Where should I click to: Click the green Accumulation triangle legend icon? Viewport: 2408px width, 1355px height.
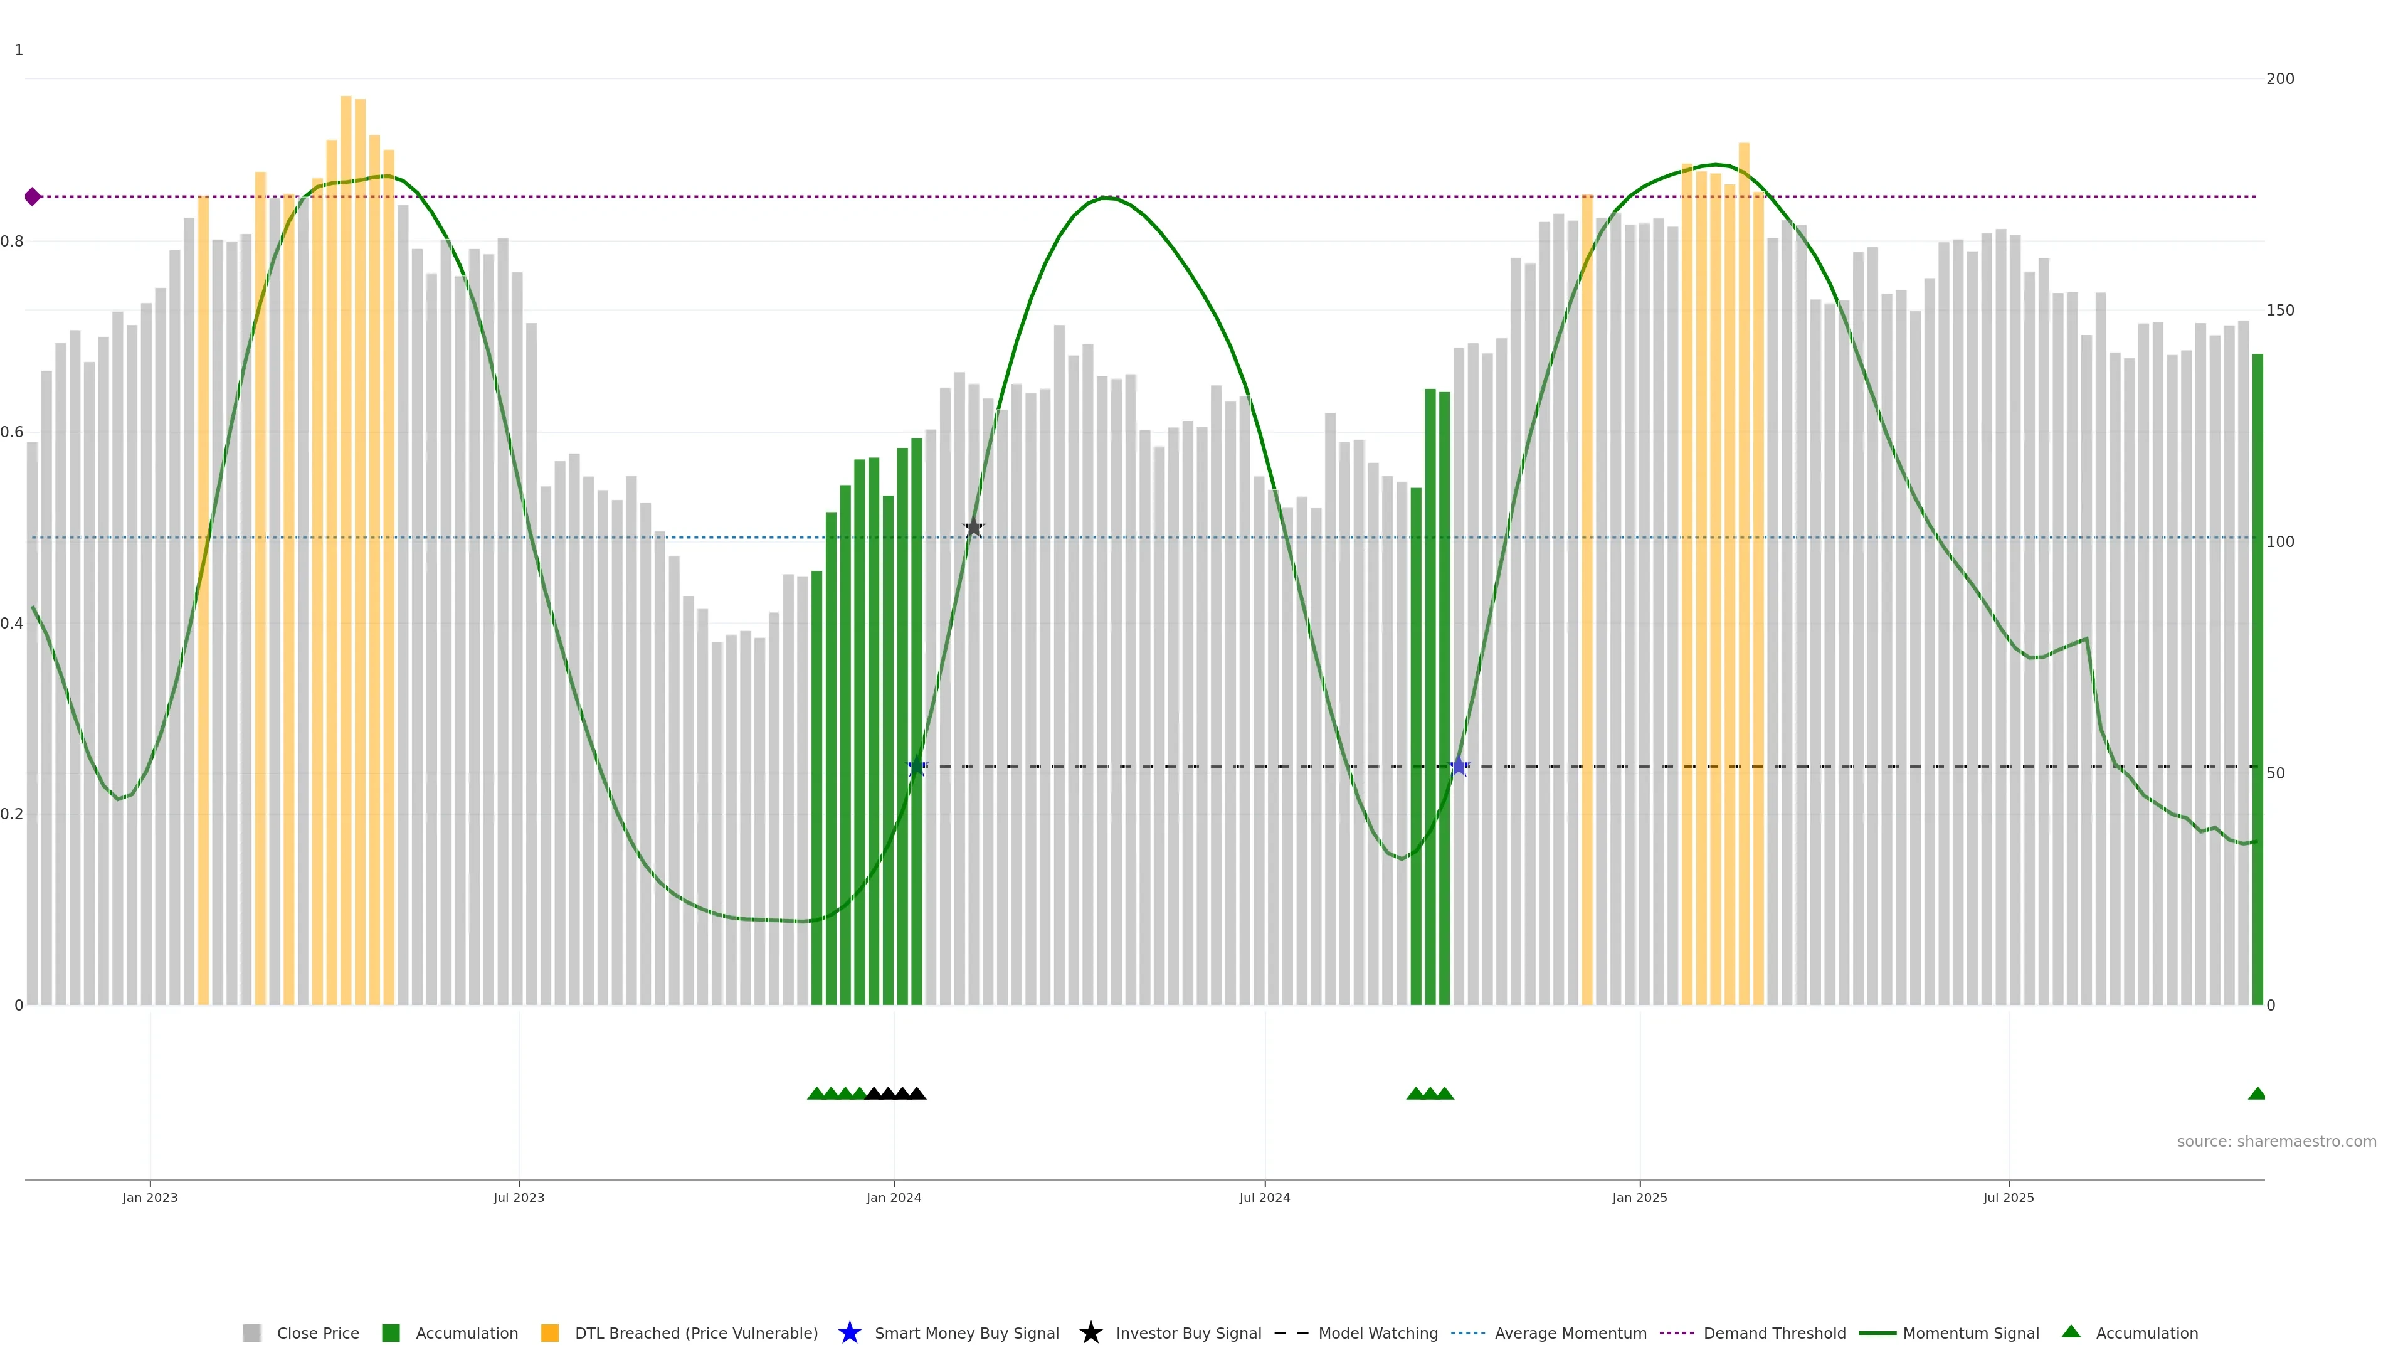pyautogui.click(x=2071, y=1332)
